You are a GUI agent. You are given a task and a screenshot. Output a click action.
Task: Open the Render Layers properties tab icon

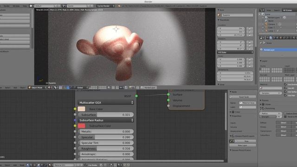click(271, 38)
